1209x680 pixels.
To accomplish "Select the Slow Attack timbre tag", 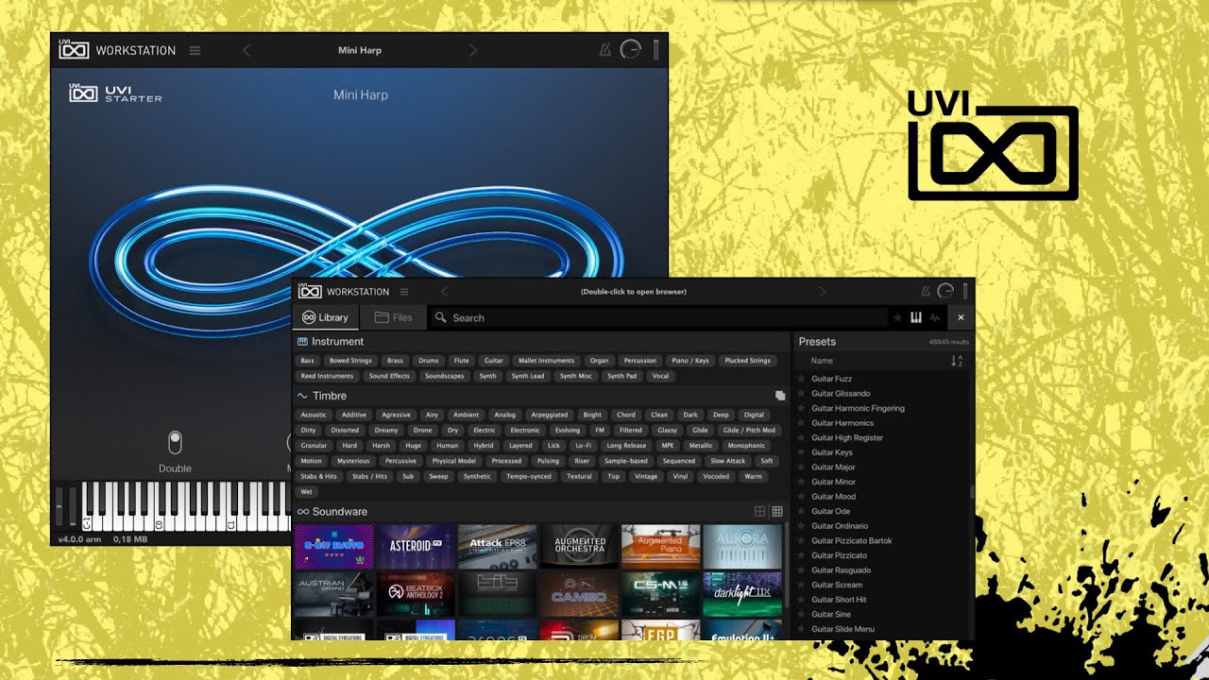I will (728, 461).
